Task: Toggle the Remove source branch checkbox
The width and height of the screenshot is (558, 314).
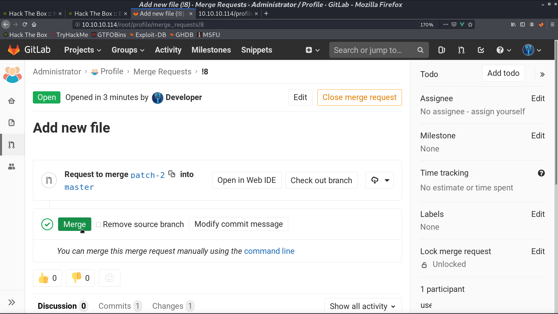Action: (x=99, y=224)
